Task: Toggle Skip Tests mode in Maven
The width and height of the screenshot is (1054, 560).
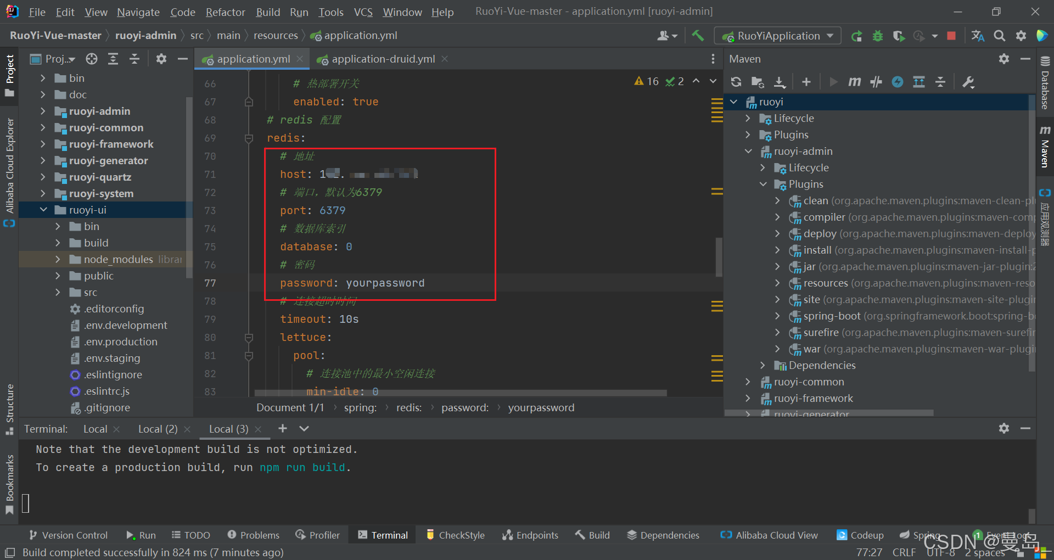Action: 898,82
